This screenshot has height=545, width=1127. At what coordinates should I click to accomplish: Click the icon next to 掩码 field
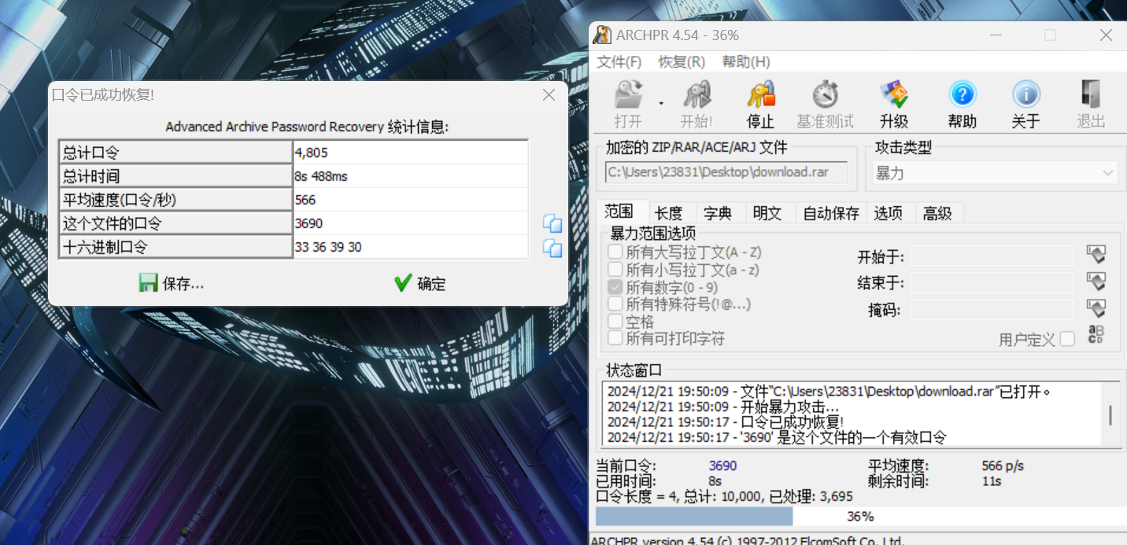(1096, 308)
